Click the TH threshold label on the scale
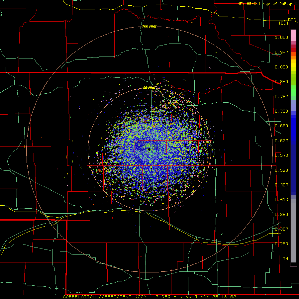The image size is (299, 299). point(285,259)
